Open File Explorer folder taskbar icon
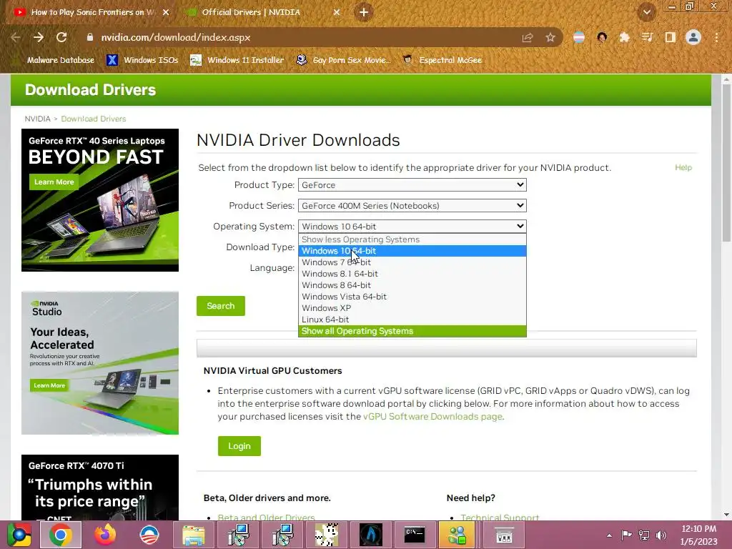This screenshot has width=732, height=549. pyautogui.click(x=193, y=535)
